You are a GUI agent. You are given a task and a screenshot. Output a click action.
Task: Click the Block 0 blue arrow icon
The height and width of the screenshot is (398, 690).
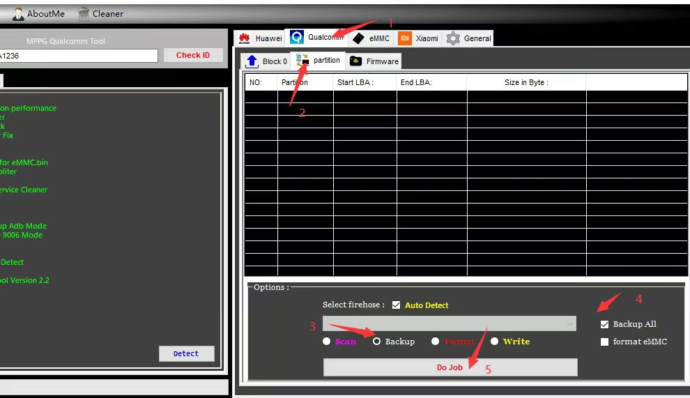pyautogui.click(x=252, y=61)
